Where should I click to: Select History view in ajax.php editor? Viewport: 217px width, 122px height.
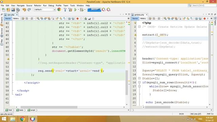[16, 18]
